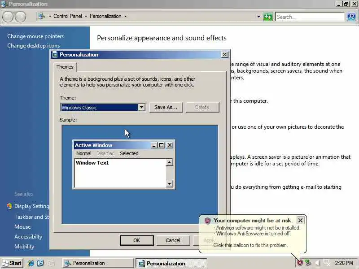359x269 pixels.
Task: Confirm the dialog with OK
Action: click(x=137, y=240)
